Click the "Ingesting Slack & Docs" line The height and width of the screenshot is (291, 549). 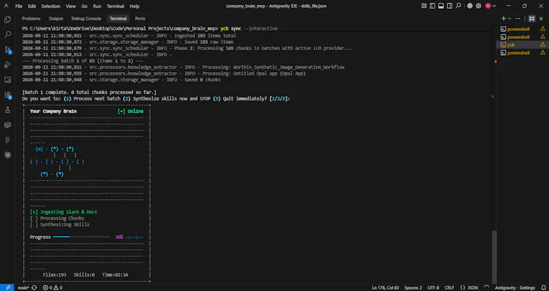click(63, 212)
